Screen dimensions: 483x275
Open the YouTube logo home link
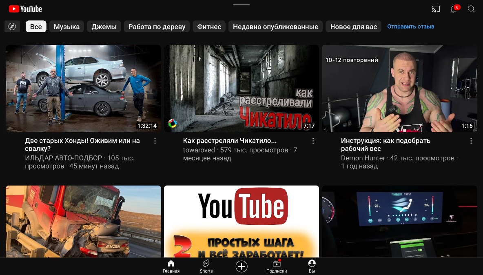point(25,9)
